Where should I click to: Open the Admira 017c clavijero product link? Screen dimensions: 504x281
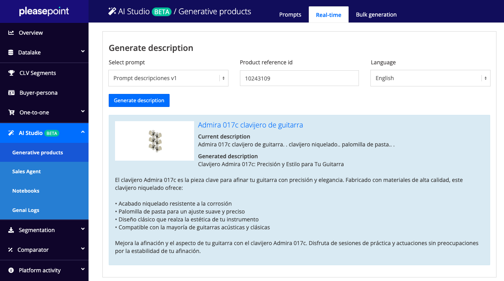pos(250,125)
